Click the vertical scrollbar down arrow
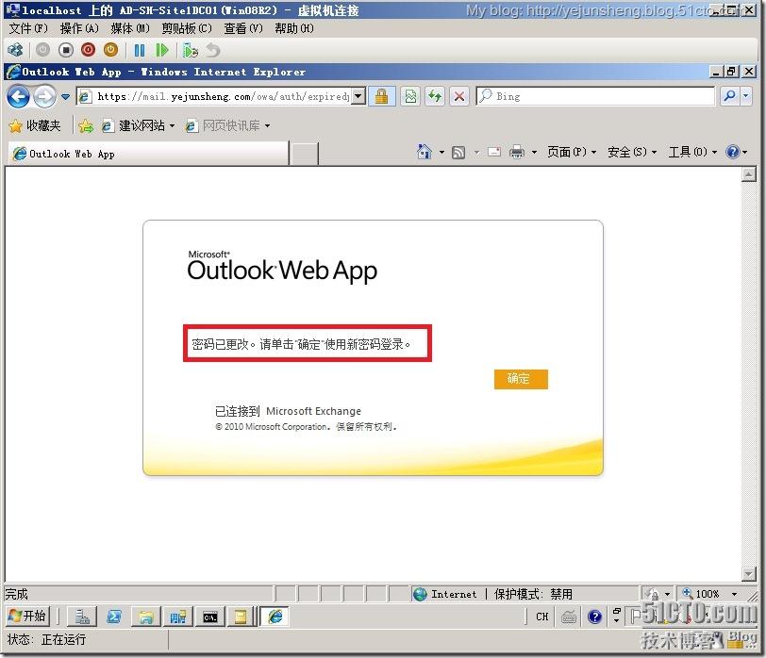Viewport: 766px width, 658px height. [x=748, y=573]
